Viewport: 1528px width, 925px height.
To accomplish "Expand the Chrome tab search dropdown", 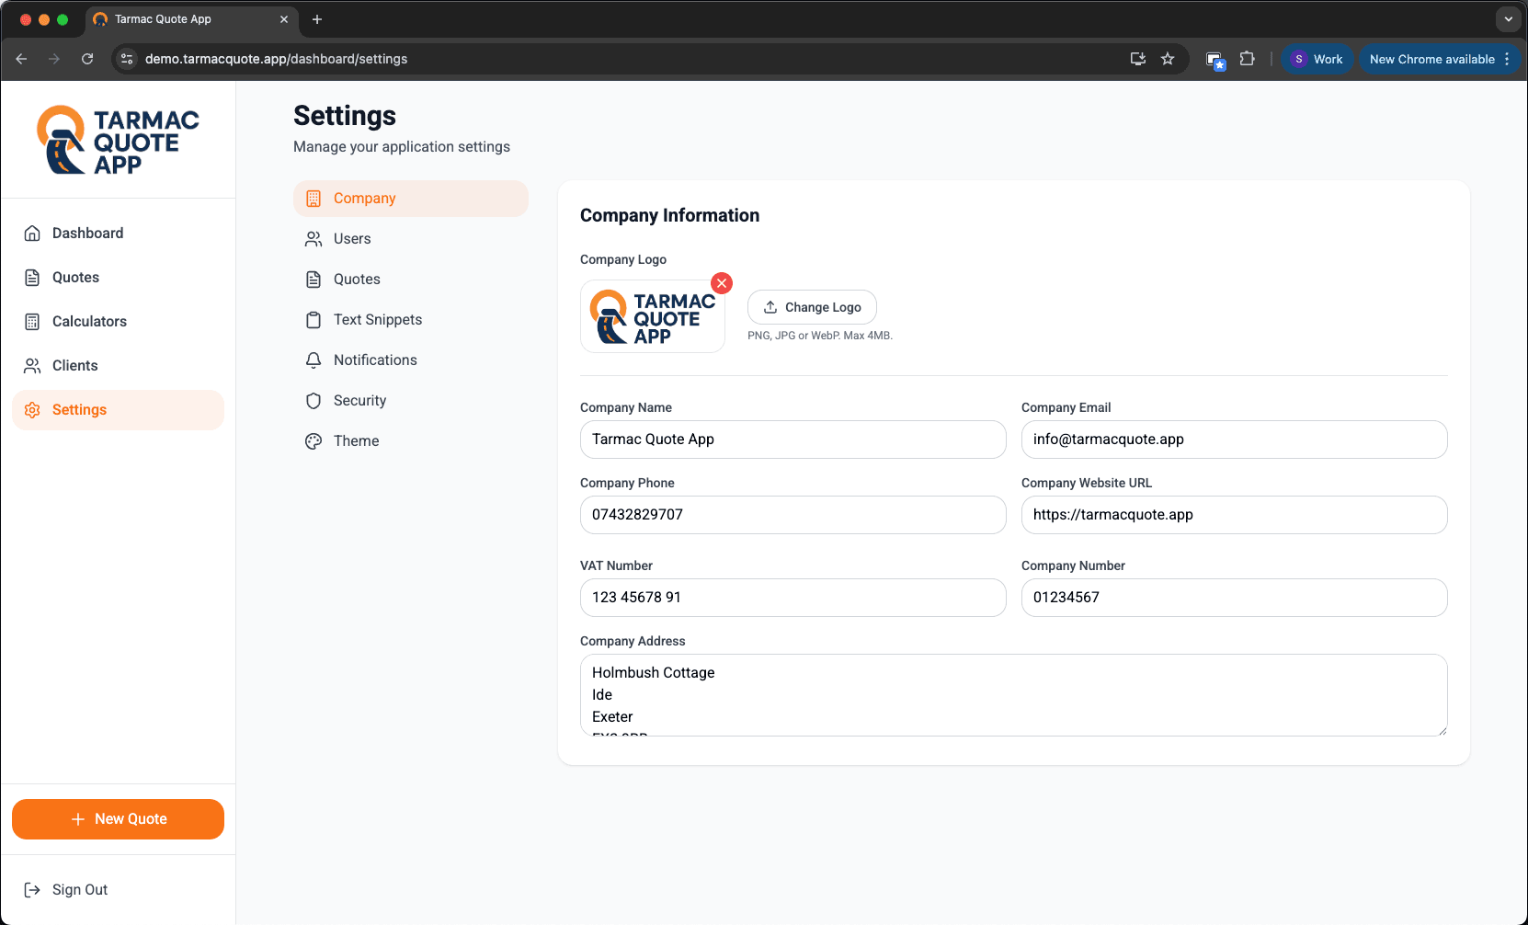I will [x=1508, y=19].
